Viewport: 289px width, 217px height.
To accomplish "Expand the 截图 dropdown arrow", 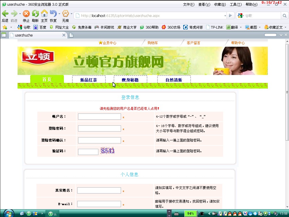I will [260, 27].
